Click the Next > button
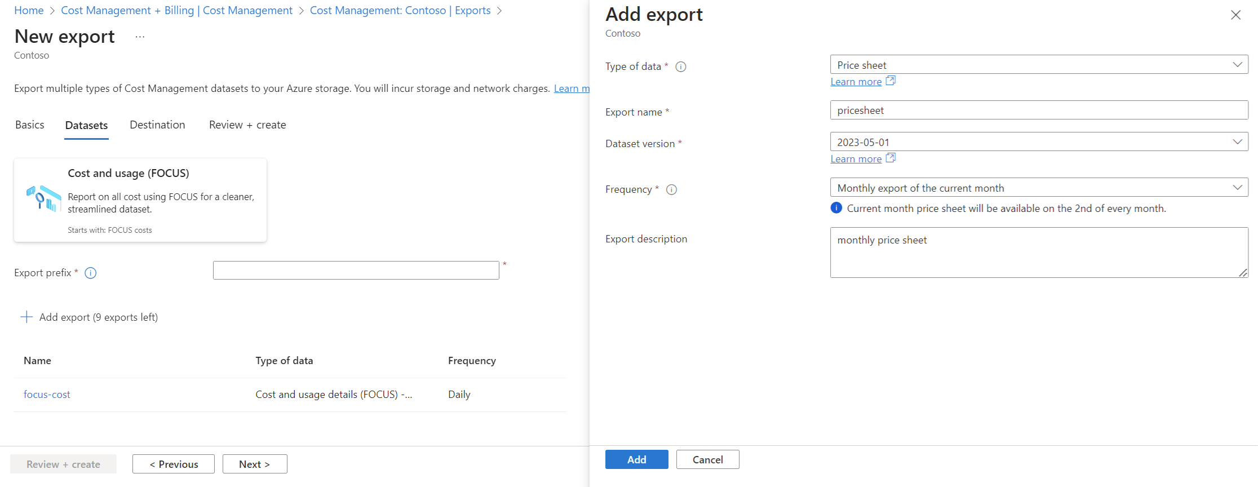Image resolution: width=1258 pixels, height=487 pixels. [x=255, y=464]
